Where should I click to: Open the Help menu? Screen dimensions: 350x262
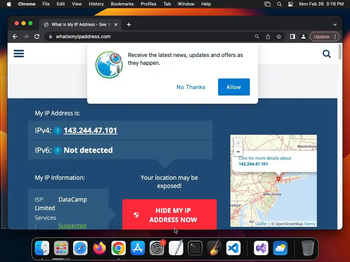pos(206,4)
